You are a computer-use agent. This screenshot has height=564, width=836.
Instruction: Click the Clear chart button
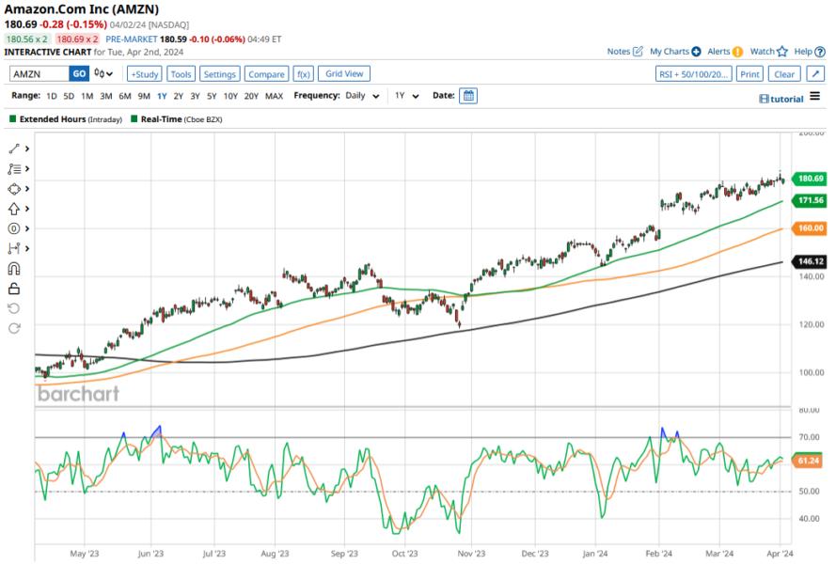784,72
